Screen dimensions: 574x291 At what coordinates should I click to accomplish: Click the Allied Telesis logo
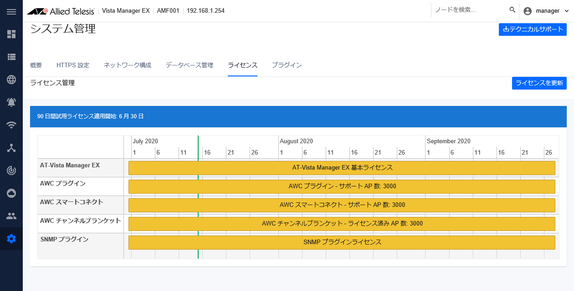pos(61,11)
